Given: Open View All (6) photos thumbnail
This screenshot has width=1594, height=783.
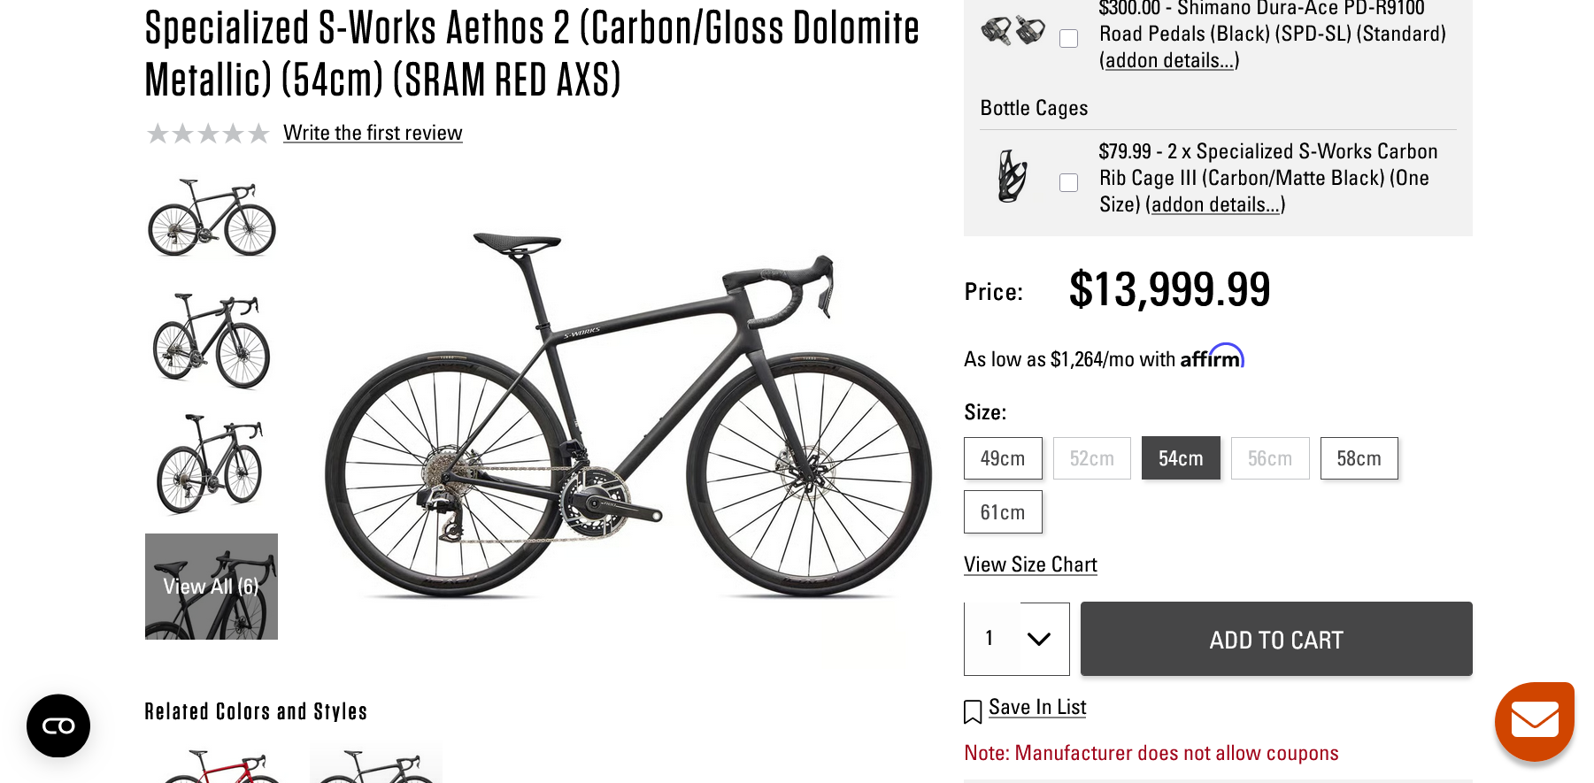Looking at the screenshot, I should 212,587.
